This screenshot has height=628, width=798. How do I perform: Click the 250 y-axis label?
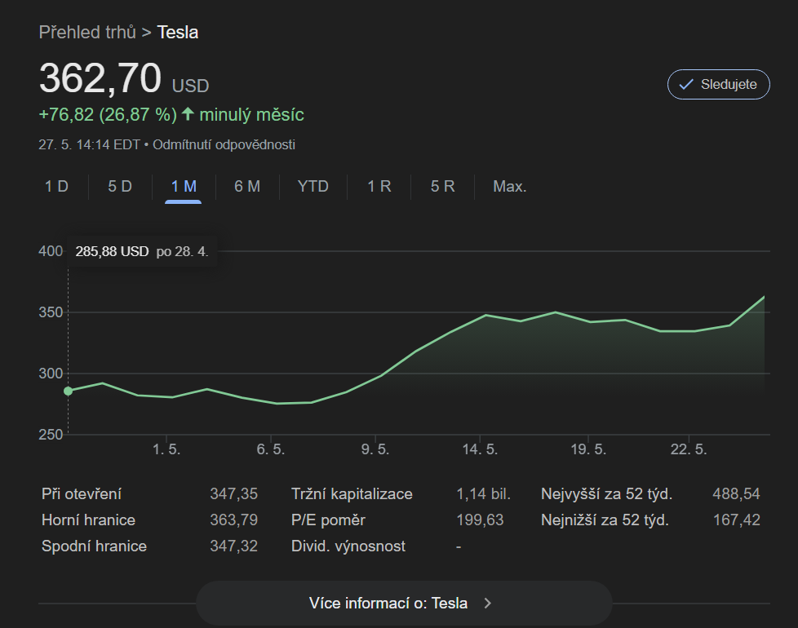tap(51, 435)
